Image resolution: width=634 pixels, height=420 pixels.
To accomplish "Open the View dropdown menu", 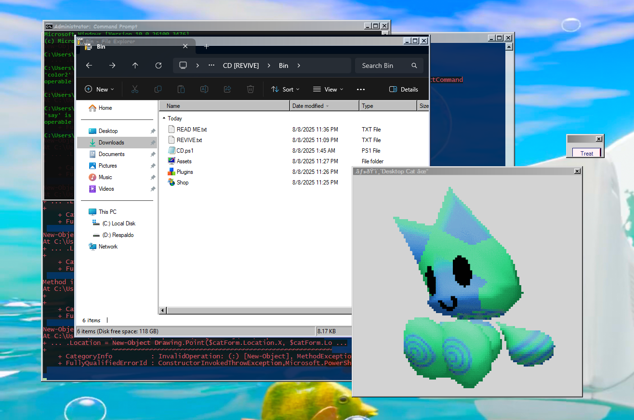I will (x=328, y=89).
